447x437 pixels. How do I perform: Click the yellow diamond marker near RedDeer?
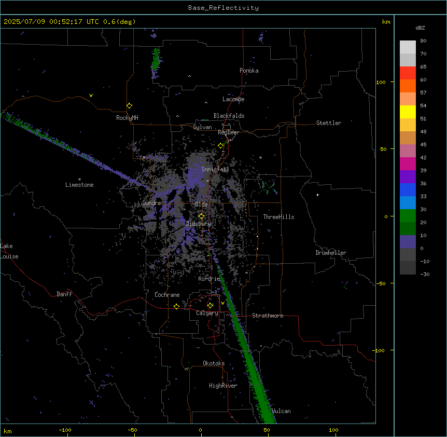click(x=221, y=146)
